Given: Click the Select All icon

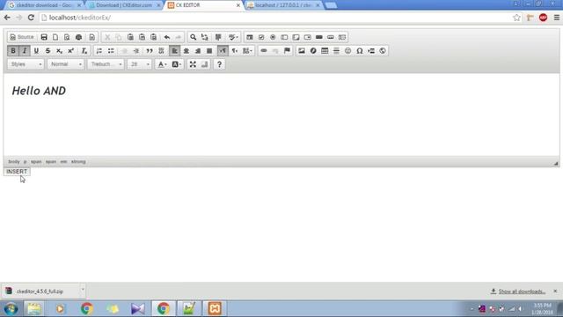Looking at the screenshot, I should (218, 37).
